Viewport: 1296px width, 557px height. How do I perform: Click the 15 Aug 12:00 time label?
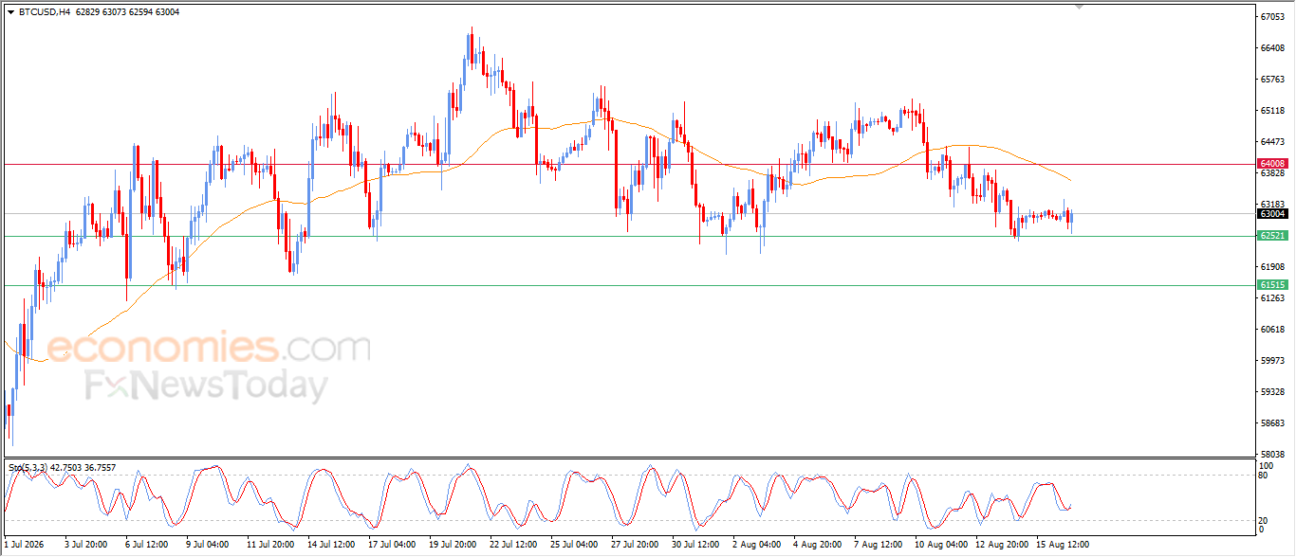pos(1063,545)
